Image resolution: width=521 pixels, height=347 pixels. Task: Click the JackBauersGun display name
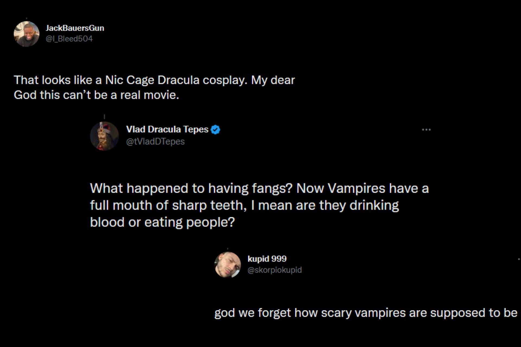click(x=75, y=28)
